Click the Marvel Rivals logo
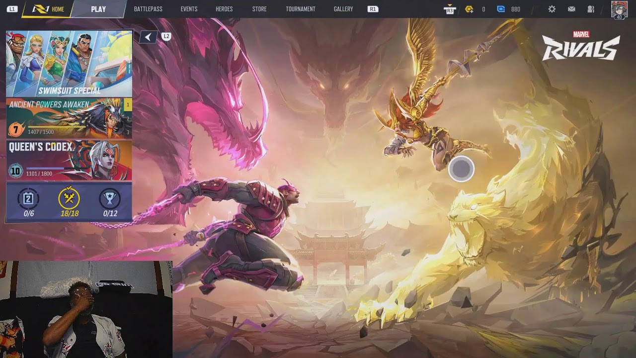This screenshot has height=358, width=636. click(x=581, y=46)
